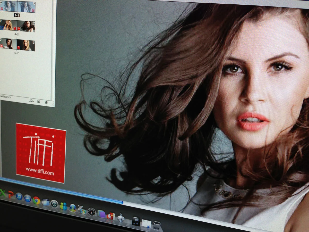
Task: Launch Google Chrome from the Dock
Action: (36, 200)
